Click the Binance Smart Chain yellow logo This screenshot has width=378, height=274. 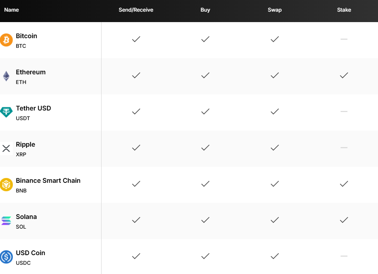[6, 184]
